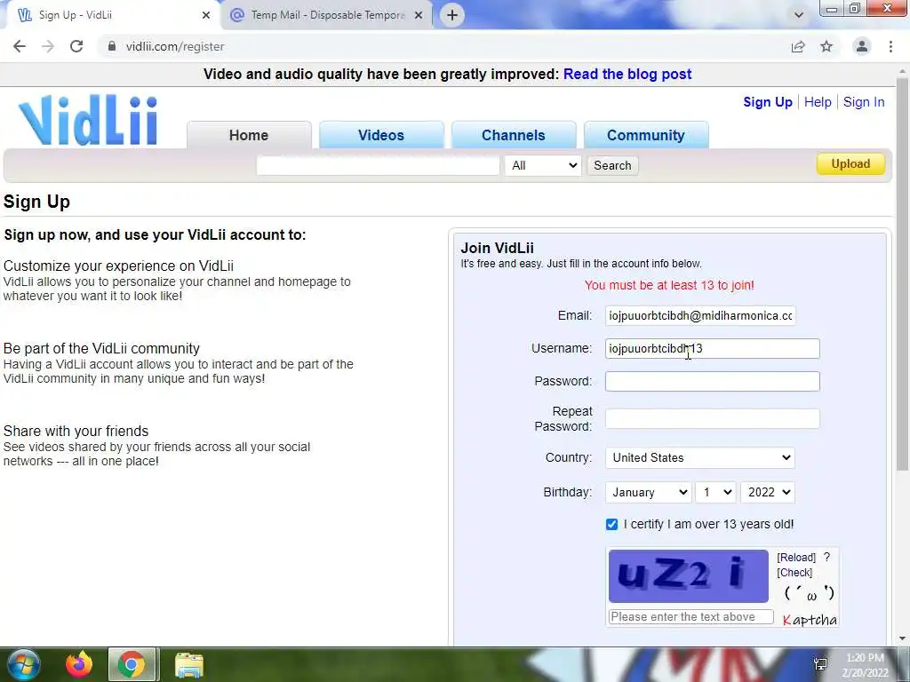Click the padlock site info icon

112,46
